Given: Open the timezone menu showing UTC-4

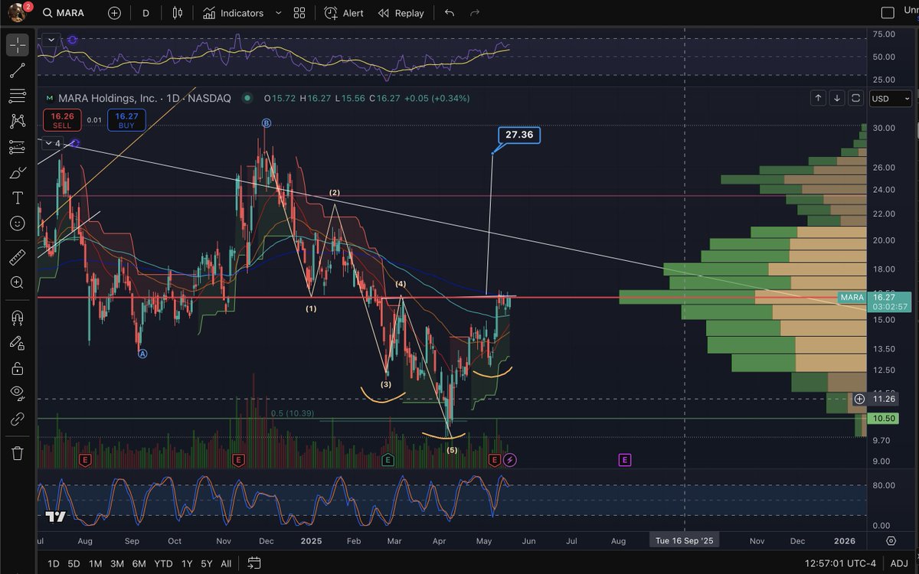Looking at the screenshot, I should (841, 564).
